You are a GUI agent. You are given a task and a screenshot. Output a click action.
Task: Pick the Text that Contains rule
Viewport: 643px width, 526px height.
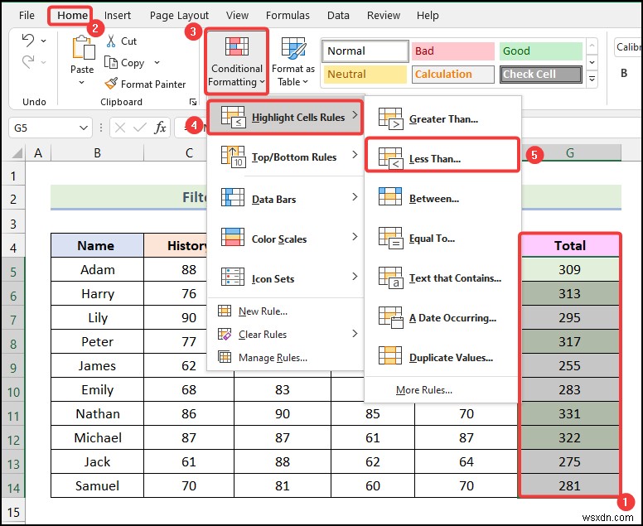pyautogui.click(x=442, y=278)
